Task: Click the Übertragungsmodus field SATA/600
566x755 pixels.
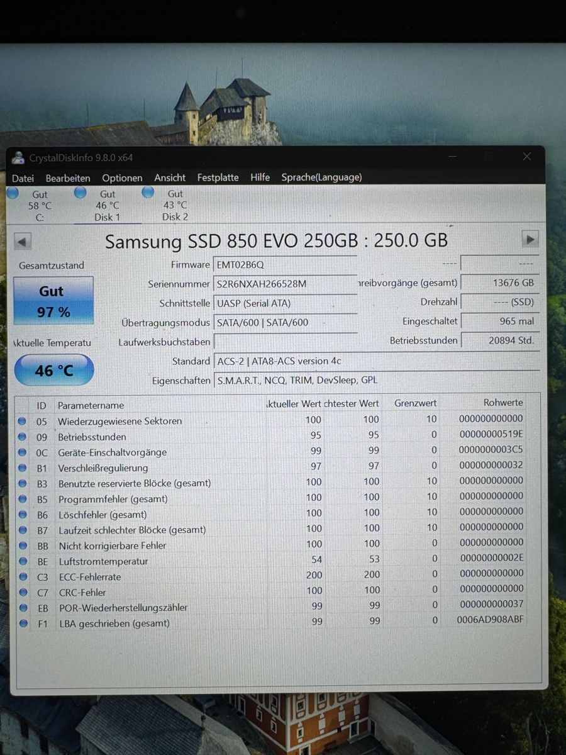Action: (286, 322)
